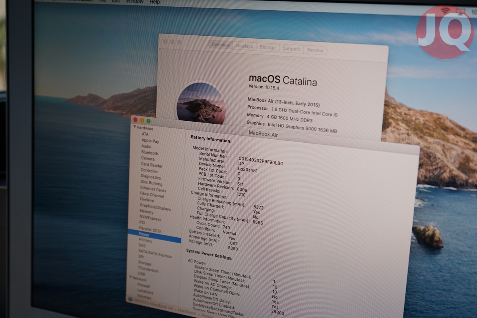This screenshot has height=318, width=477.
Task: Click 'MacBook Air (13-inch, Early 2015)' model text
Action: (283, 102)
